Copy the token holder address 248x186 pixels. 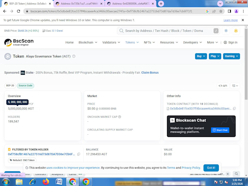click(79, 154)
